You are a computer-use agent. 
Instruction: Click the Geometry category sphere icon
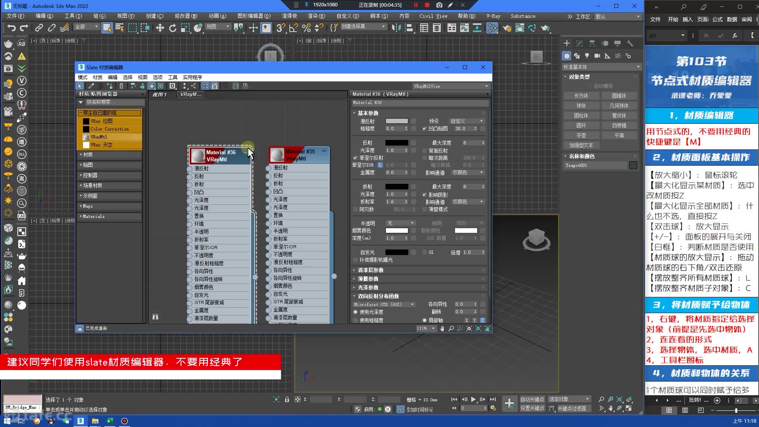point(567,56)
